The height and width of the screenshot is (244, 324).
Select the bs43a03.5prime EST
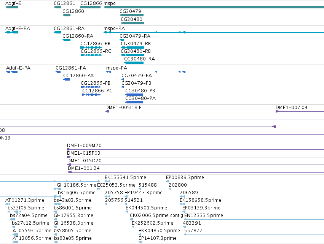tap(57, 204)
